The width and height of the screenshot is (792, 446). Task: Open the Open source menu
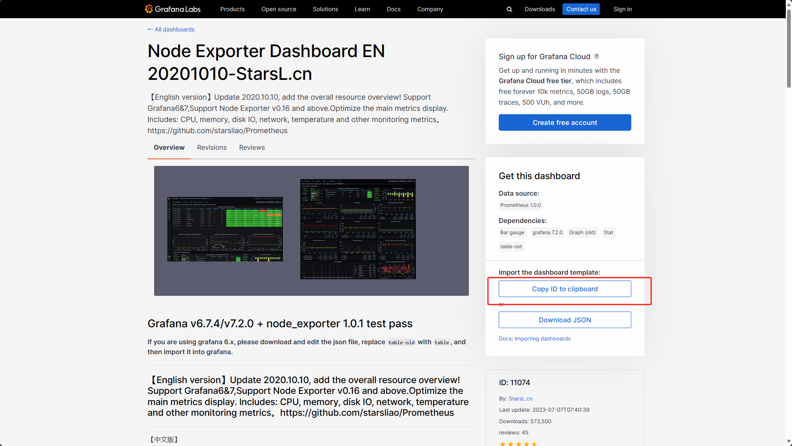click(279, 9)
